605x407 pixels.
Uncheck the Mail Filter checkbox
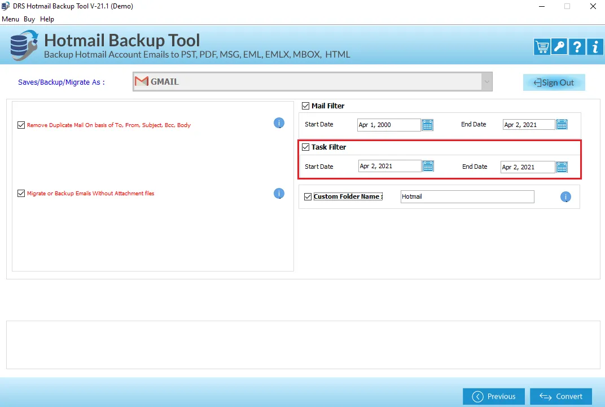[x=305, y=106]
